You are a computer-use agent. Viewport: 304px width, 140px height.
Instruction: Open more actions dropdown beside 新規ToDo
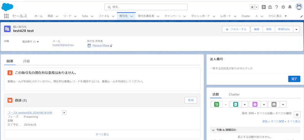296,30
